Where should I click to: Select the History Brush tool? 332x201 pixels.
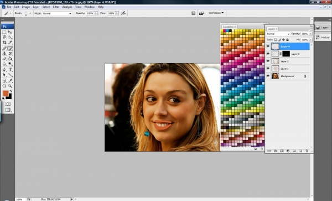coord(10,54)
